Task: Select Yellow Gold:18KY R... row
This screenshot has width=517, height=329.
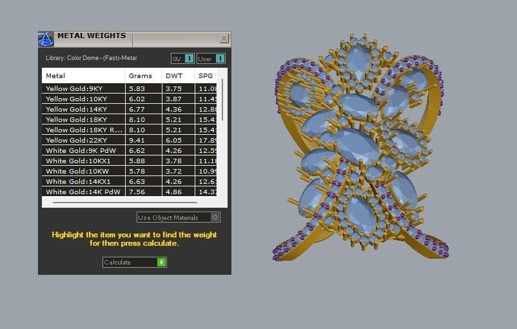Action: [129, 130]
